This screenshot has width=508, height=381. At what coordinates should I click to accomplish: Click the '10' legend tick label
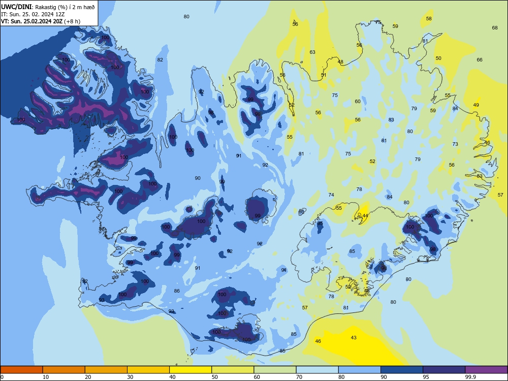pyautogui.click(x=46, y=377)
